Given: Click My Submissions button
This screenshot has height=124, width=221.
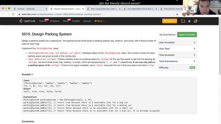Looking at the screenshot, I should (x=167, y=34).
